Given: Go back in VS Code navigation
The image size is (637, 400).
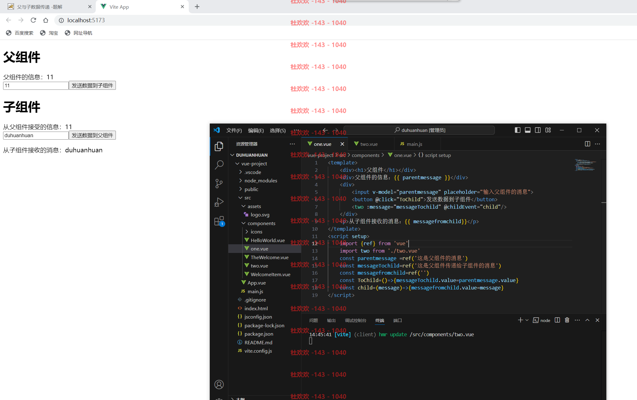Looking at the screenshot, I should [x=325, y=130].
